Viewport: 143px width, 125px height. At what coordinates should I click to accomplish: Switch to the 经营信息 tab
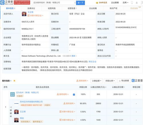click(x=72, y=8)
